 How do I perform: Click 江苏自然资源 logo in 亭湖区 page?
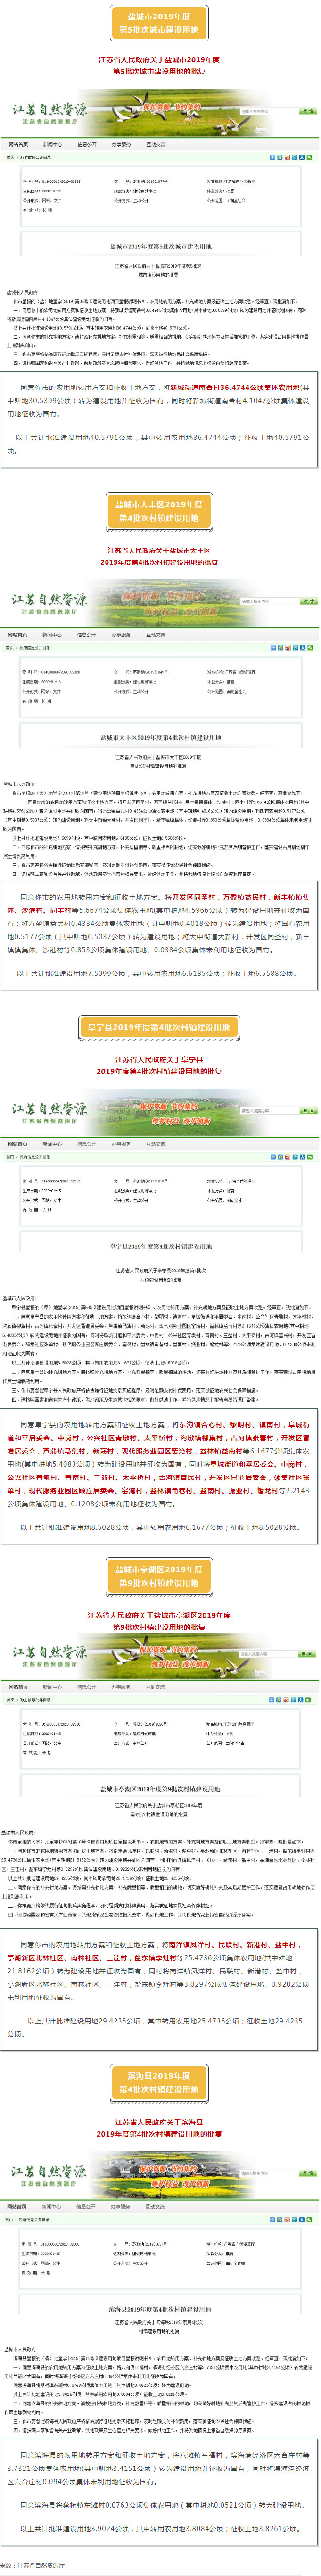click(x=50, y=1655)
